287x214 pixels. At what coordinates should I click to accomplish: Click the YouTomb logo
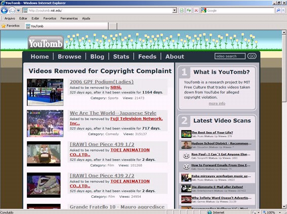point(46,43)
